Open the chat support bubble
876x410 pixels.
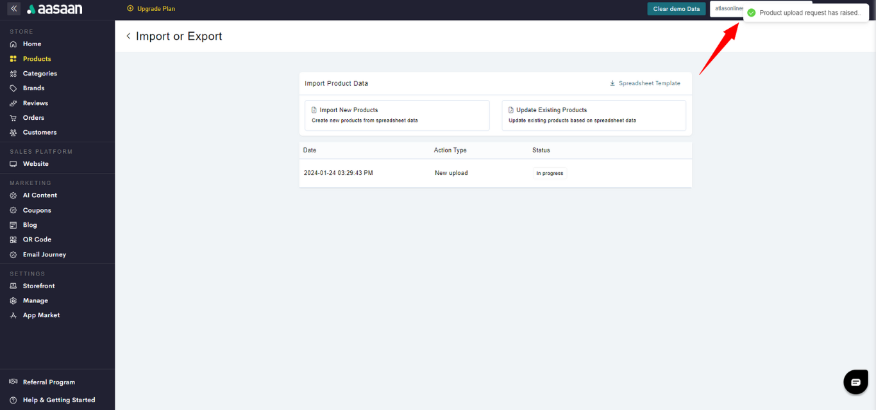pos(855,382)
